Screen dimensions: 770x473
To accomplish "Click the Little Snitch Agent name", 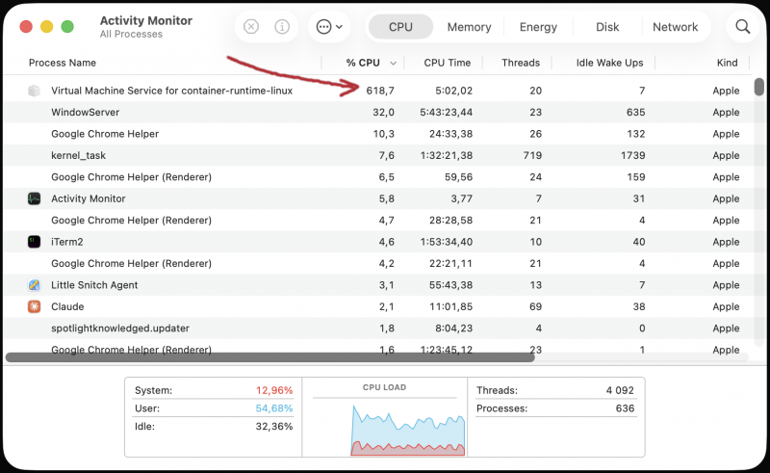I will 94,285.
